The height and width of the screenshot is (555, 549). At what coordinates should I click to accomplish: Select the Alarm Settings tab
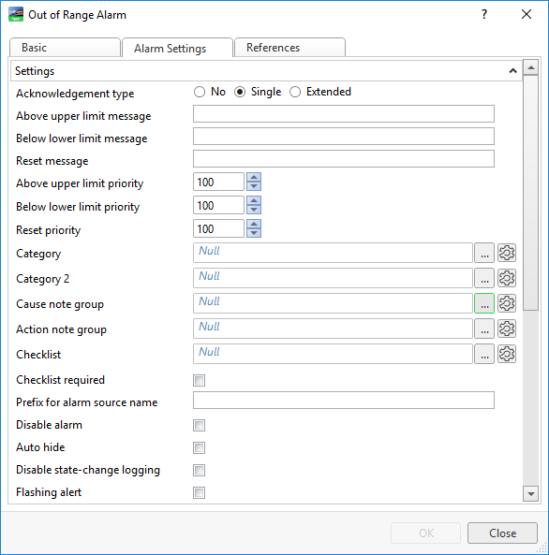[x=177, y=48]
